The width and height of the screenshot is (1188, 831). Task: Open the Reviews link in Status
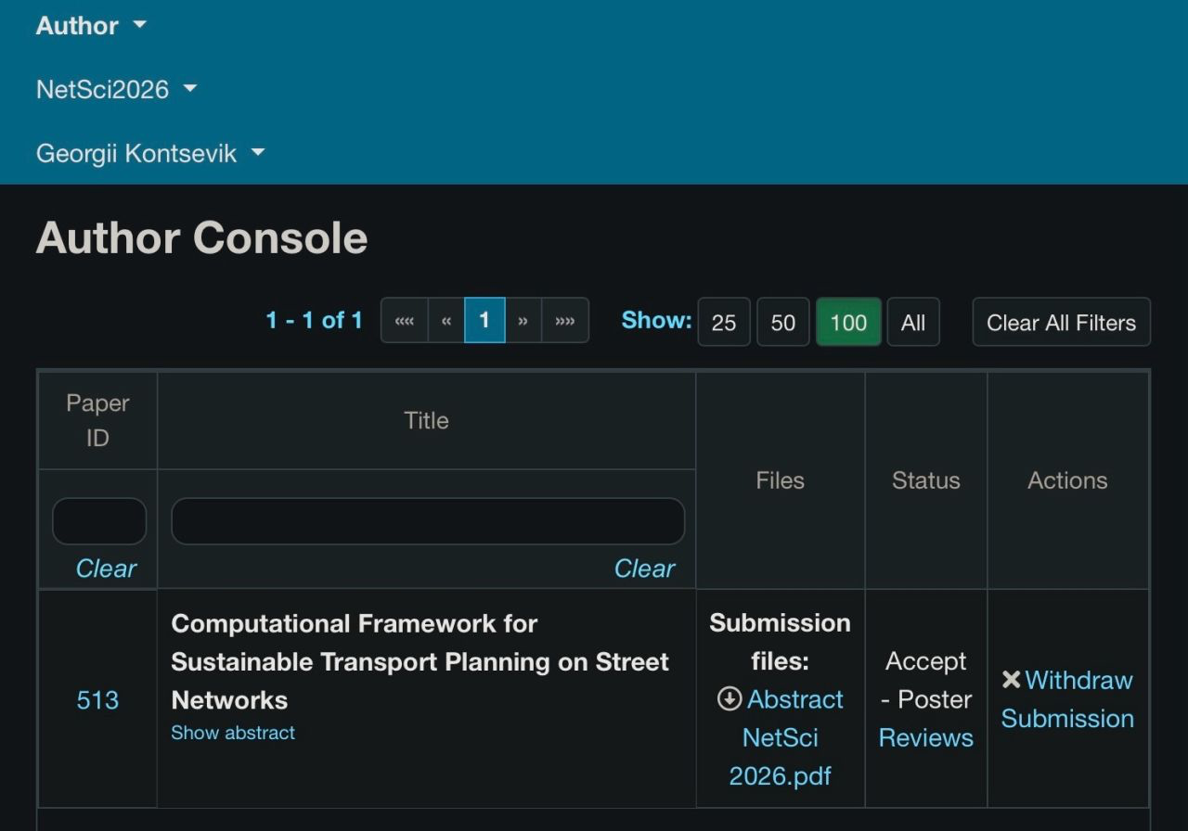click(x=926, y=738)
